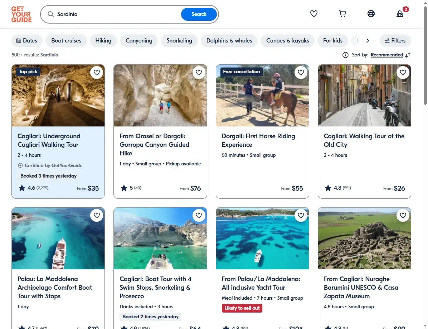Click the sort info icon
Screen dimensions: 428x329
point(345,55)
